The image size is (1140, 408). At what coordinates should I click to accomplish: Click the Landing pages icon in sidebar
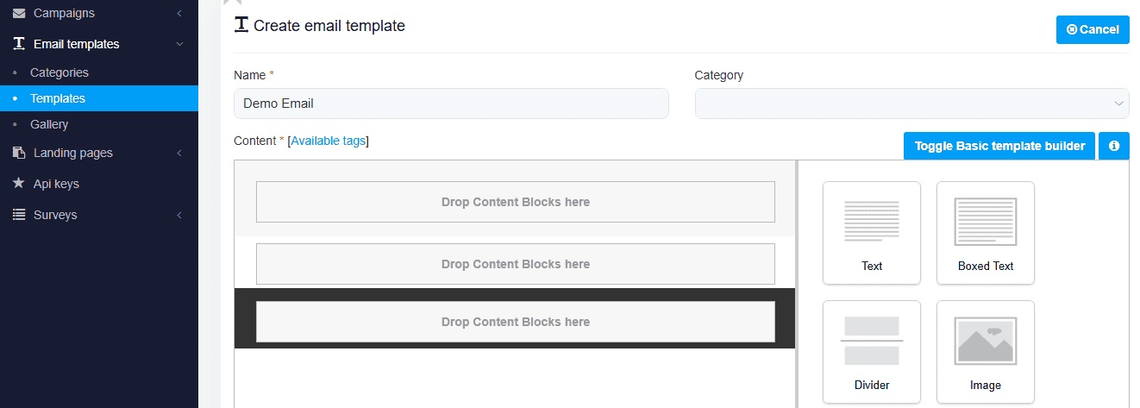pos(19,153)
